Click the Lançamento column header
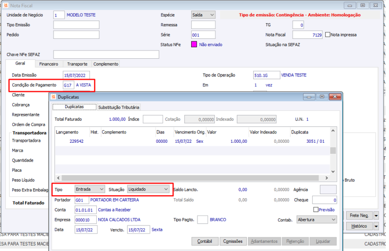Image resolution: width=389 pixels, height=251 pixels. tap(72, 132)
